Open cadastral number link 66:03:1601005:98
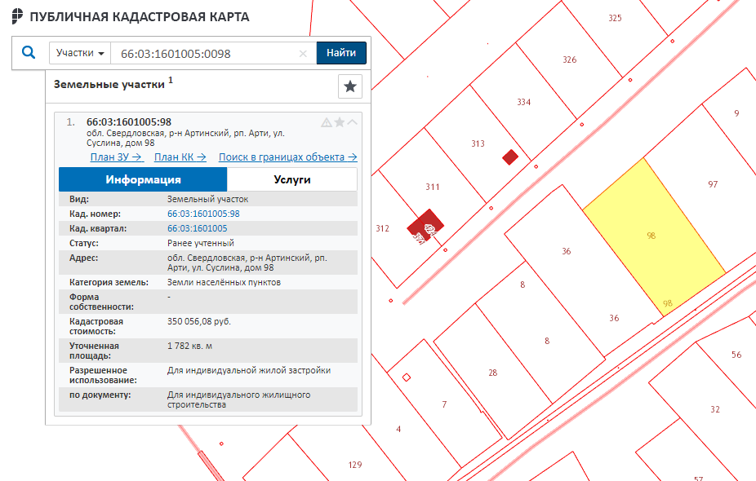The image size is (756, 481). coord(203,214)
